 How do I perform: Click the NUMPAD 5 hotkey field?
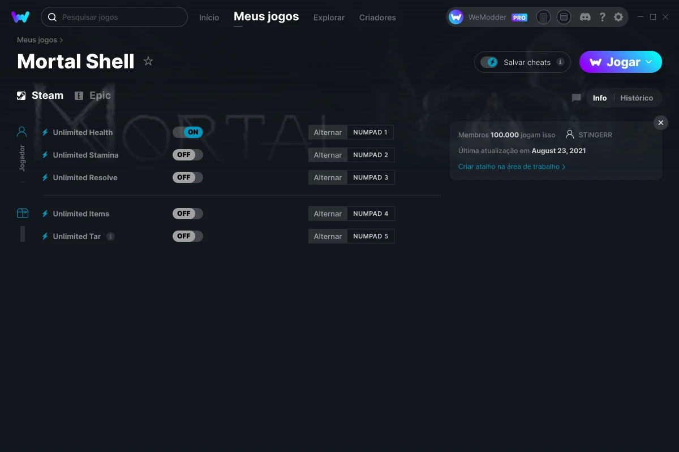coord(371,236)
